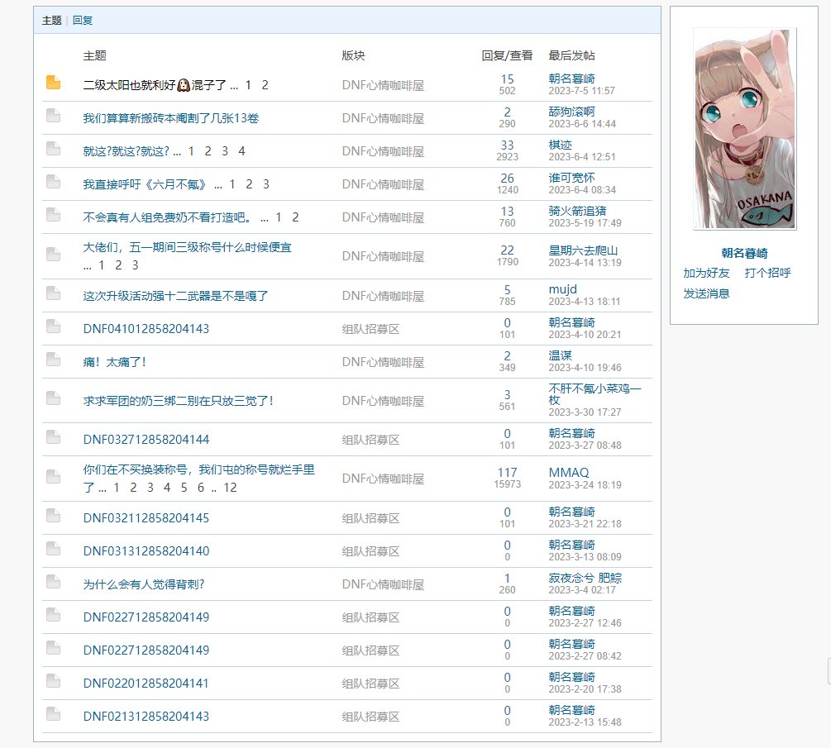Image resolution: width=831 pixels, height=748 pixels.
Task: Select the 主题 tab
Action: click(52, 21)
